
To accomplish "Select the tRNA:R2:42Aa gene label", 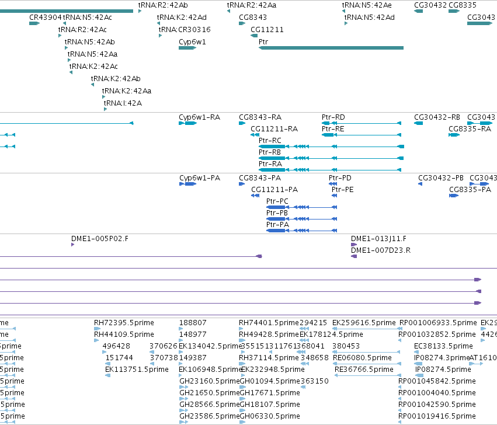I will point(251,5).
